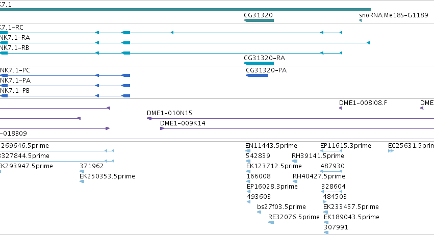Select the DME1-009K14 clone start arrow

[x=162, y=128]
